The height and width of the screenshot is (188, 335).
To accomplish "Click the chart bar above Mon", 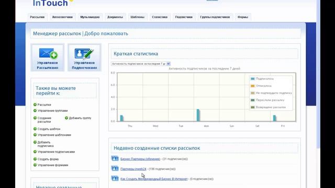I will (x=198, y=115).
